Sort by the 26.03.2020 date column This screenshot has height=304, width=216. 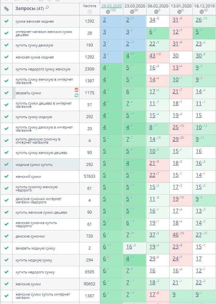click(112, 6)
